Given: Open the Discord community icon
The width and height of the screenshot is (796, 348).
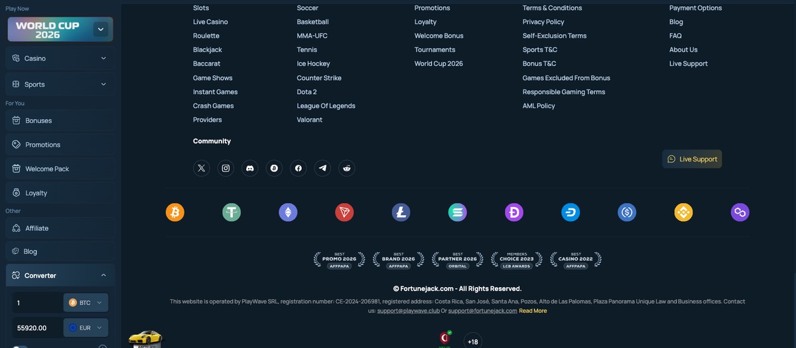Looking at the screenshot, I should (250, 168).
